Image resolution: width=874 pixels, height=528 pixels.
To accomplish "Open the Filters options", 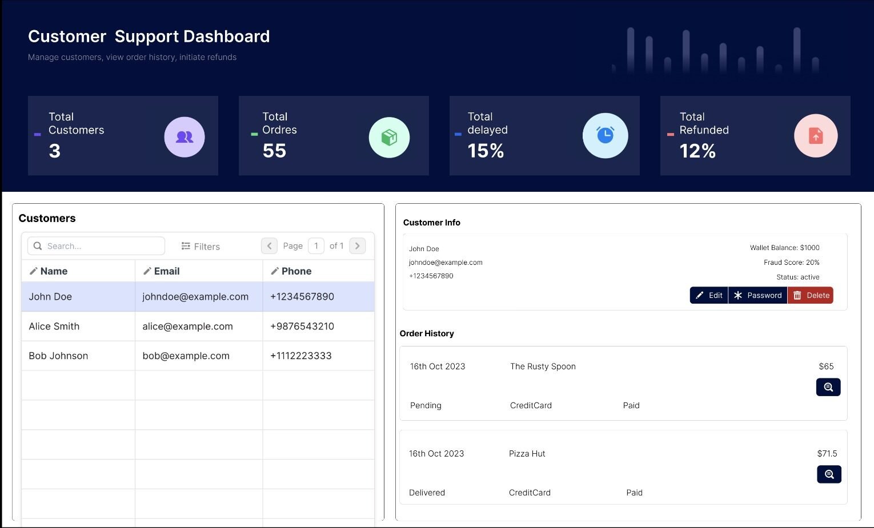I will tap(201, 246).
